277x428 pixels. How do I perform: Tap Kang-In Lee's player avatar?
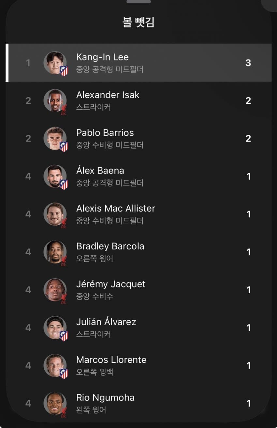coord(55,63)
